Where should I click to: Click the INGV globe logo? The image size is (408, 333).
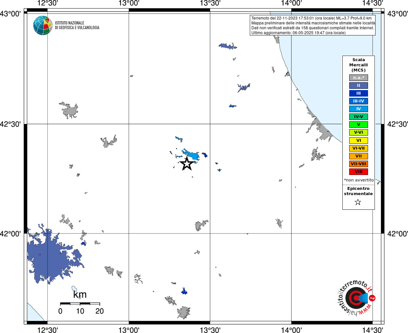[x=43, y=25]
